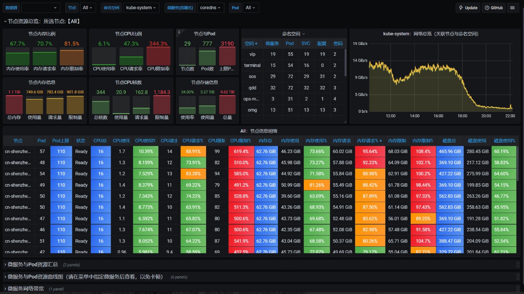Sort node table by 磁盘总 column header

point(449,141)
